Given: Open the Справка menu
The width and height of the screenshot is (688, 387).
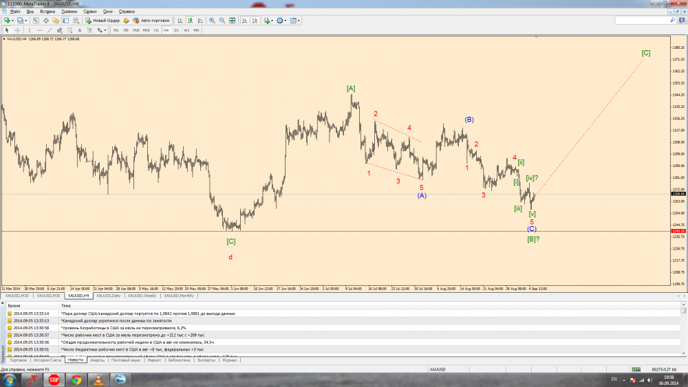Looking at the screenshot, I should (x=127, y=12).
